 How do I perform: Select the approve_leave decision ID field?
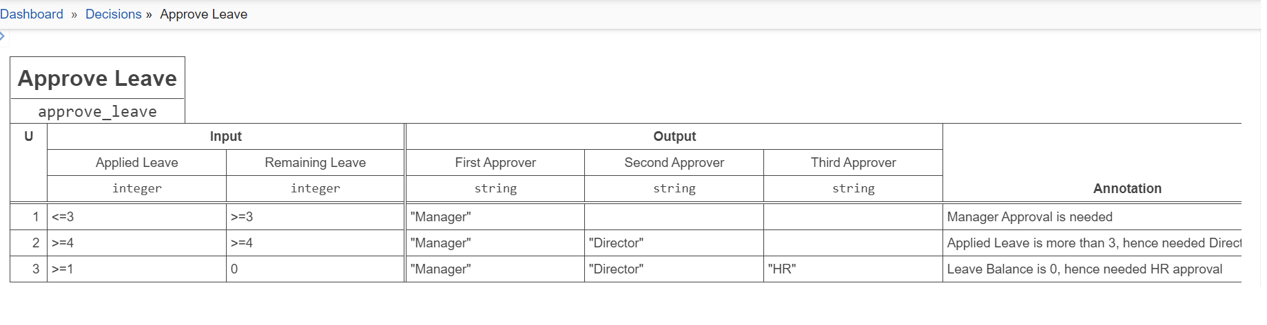(x=97, y=112)
